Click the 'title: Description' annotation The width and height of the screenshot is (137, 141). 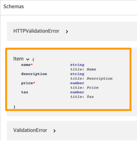click(91, 78)
